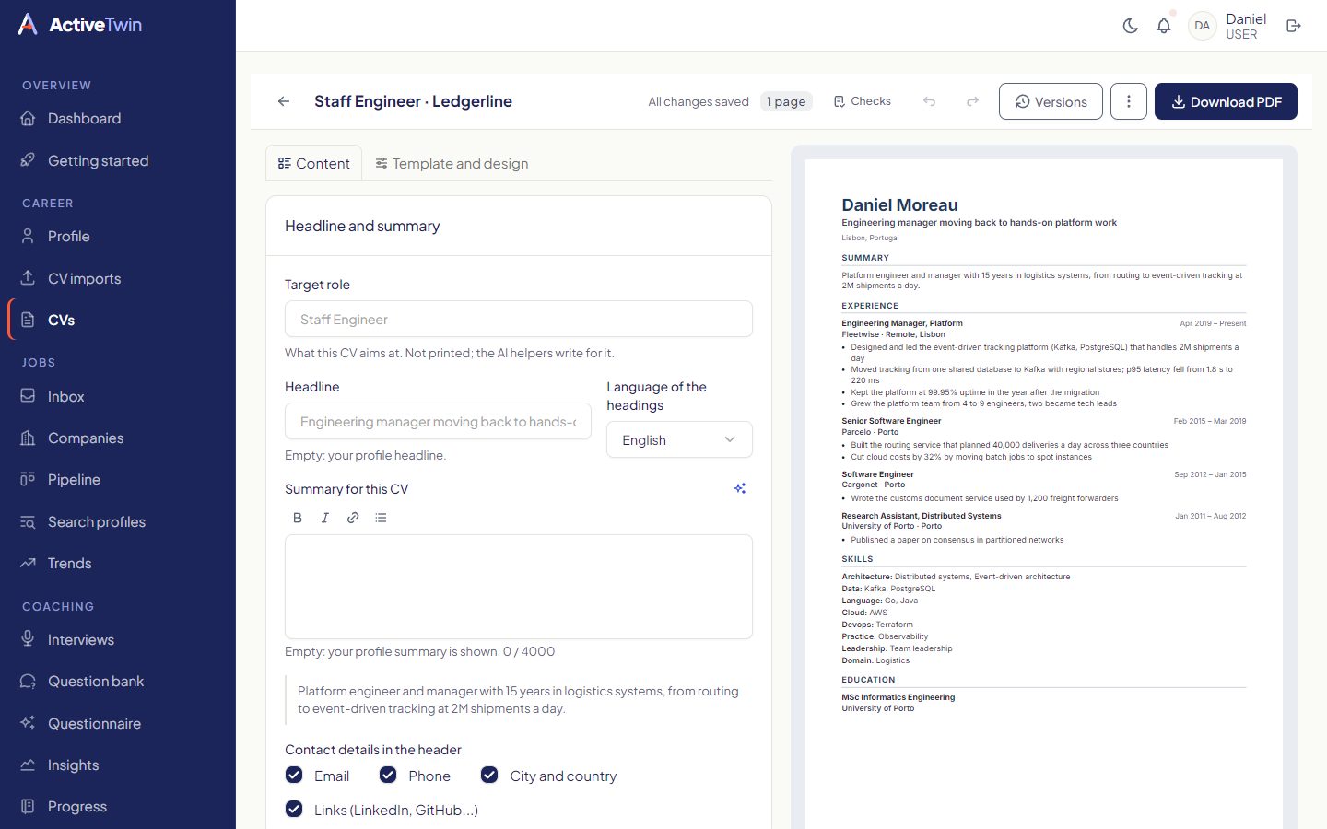
Task: Expand the heading language dropdown
Action: [679, 439]
